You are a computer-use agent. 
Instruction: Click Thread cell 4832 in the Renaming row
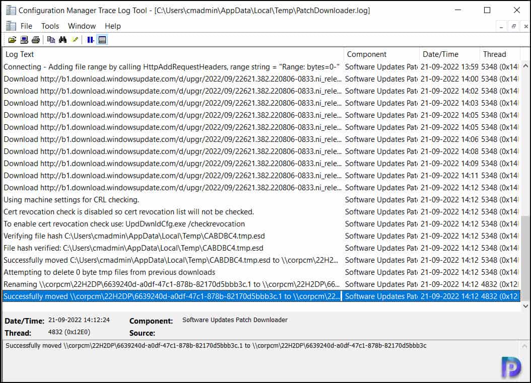(x=500, y=284)
